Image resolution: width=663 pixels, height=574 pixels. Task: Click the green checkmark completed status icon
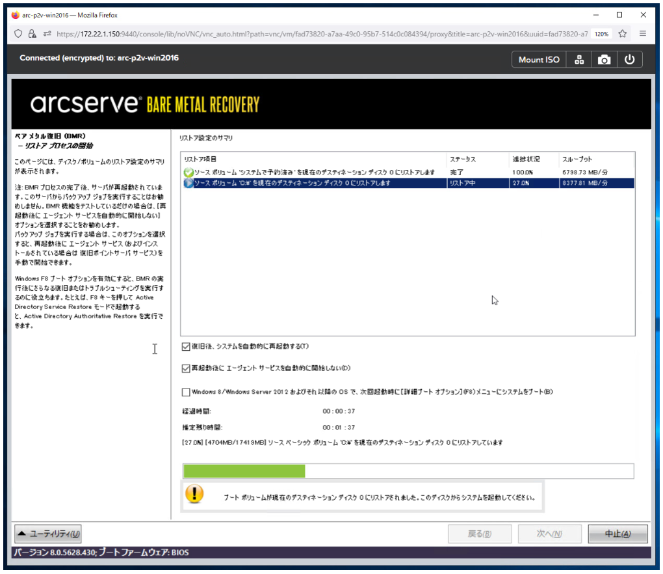pyautogui.click(x=188, y=172)
